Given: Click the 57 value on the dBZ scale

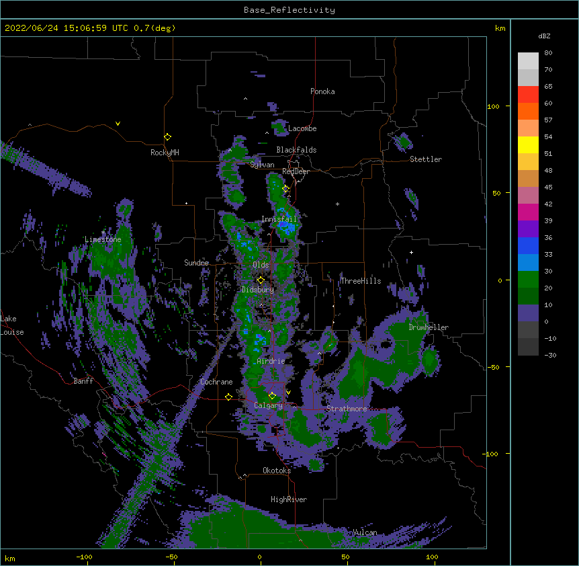Looking at the screenshot, I should coord(548,120).
